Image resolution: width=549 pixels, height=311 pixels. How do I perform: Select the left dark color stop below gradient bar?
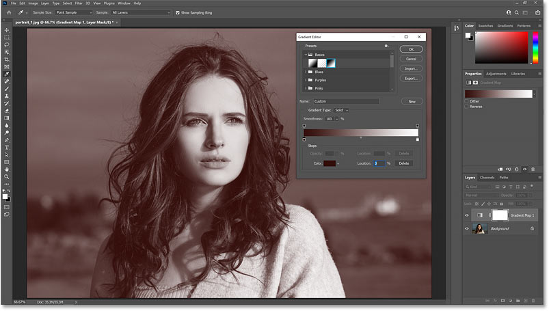click(304, 139)
